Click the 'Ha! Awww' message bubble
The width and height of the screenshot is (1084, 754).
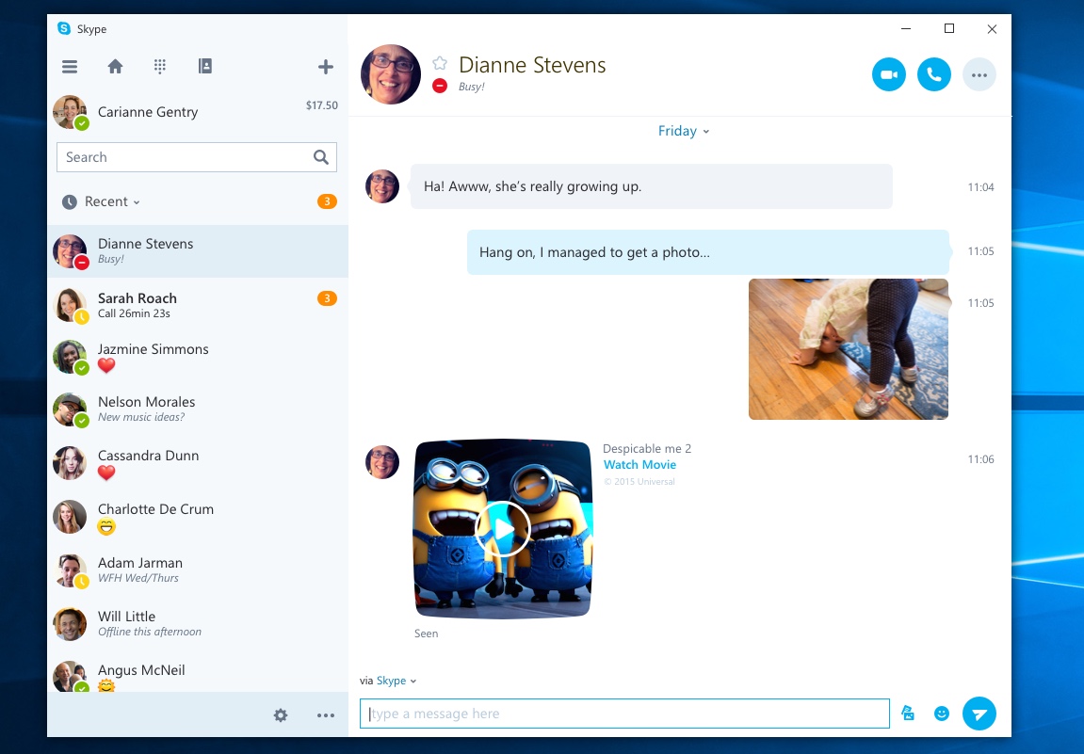[651, 185]
